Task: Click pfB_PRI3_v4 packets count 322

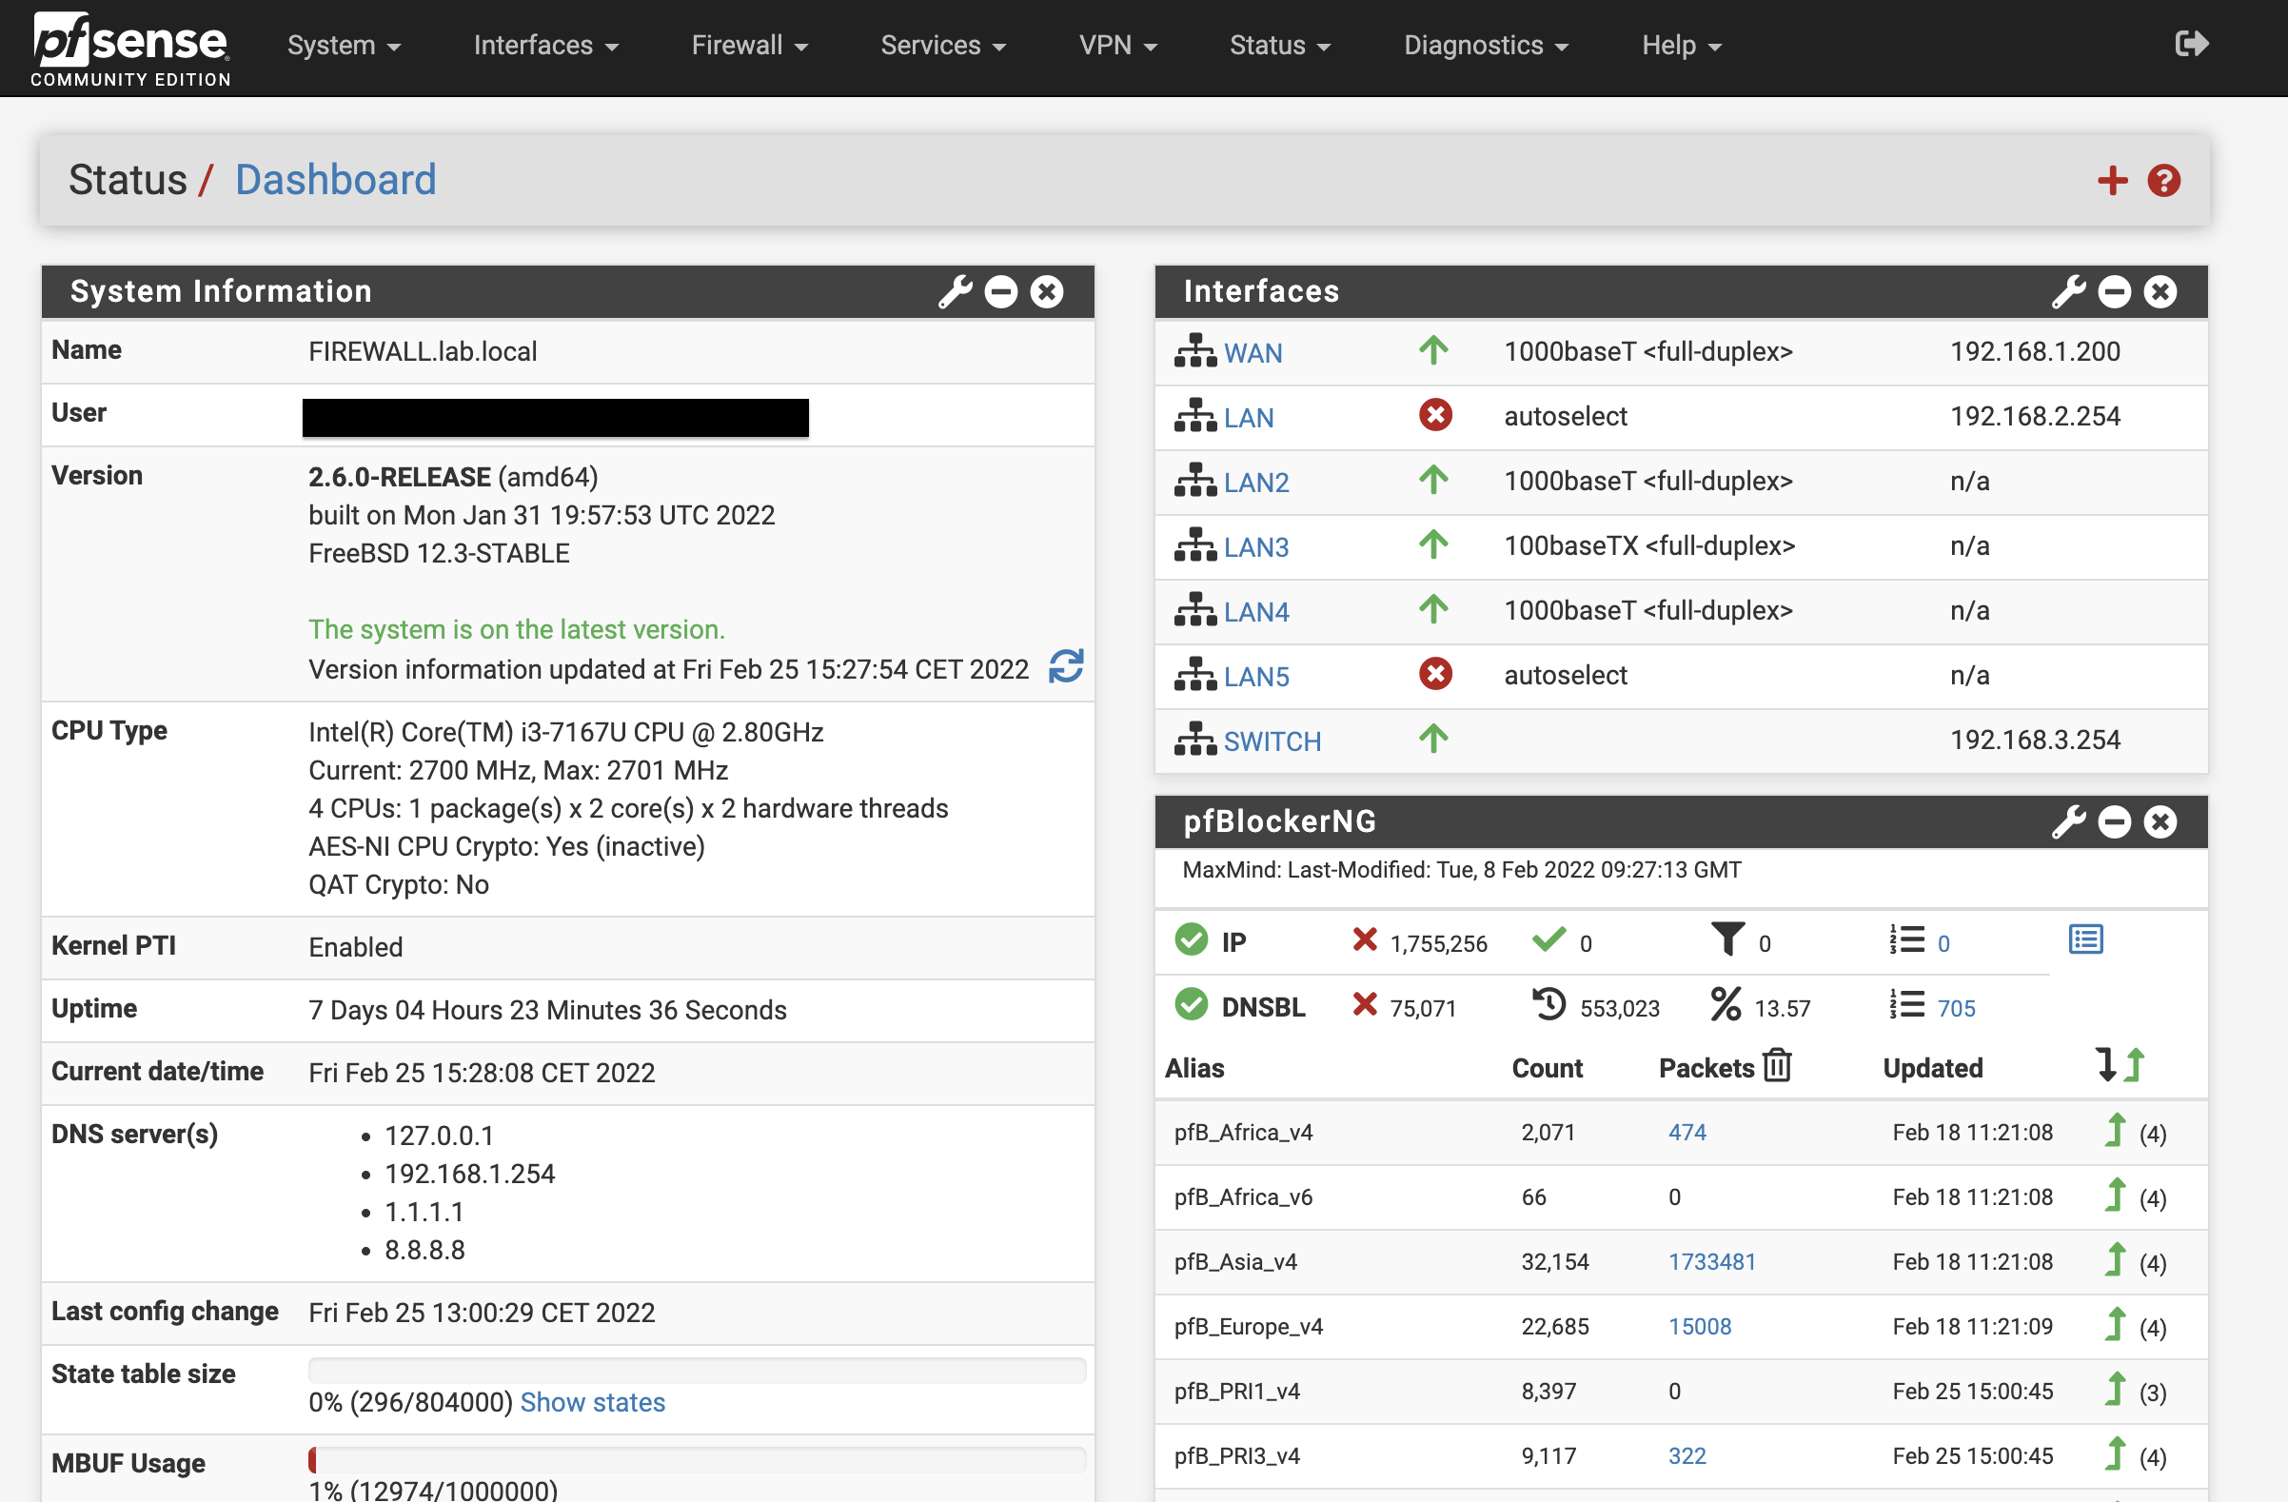Action: click(x=1687, y=1456)
